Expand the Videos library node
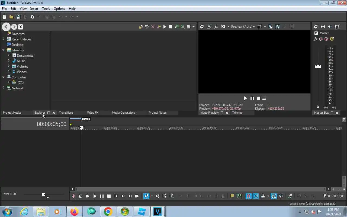The height and width of the screenshot is (217, 347). (x=9, y=72)
